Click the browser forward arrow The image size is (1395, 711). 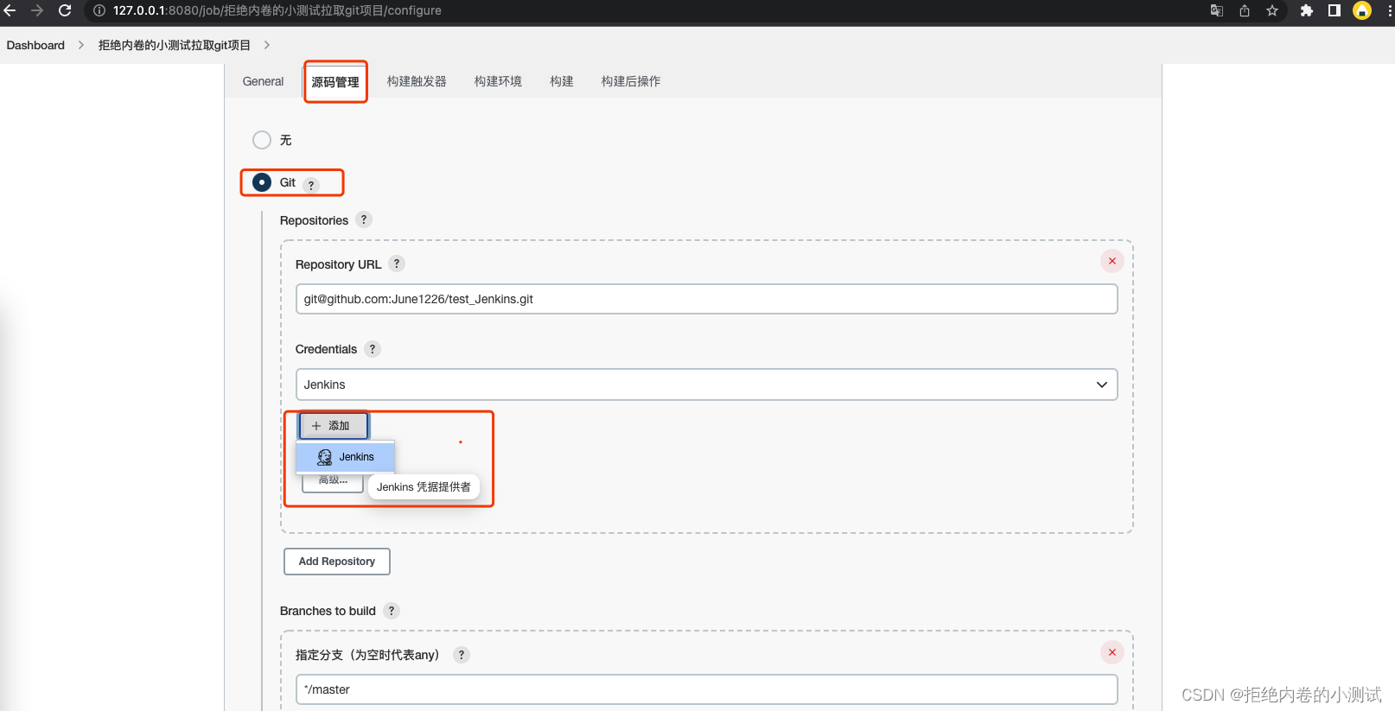(x=37, y=10)
